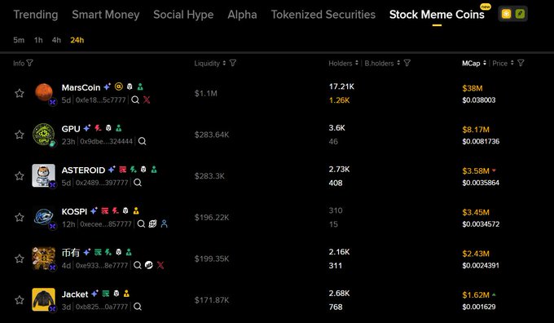Click KOSPI liquidity $196.22K
The image size is (554, 323).
[x=212, y=217]
